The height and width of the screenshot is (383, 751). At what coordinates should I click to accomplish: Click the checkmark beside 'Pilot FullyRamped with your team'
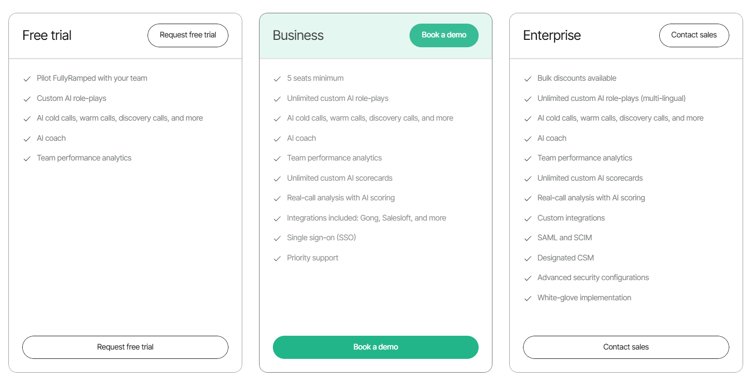(27, 79)
